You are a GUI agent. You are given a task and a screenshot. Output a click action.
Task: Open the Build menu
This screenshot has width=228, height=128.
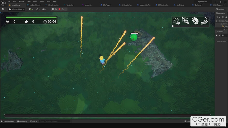click(35, 1)
